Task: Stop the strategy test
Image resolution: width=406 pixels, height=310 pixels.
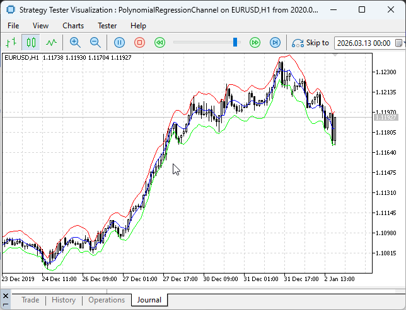Action: 139,42
